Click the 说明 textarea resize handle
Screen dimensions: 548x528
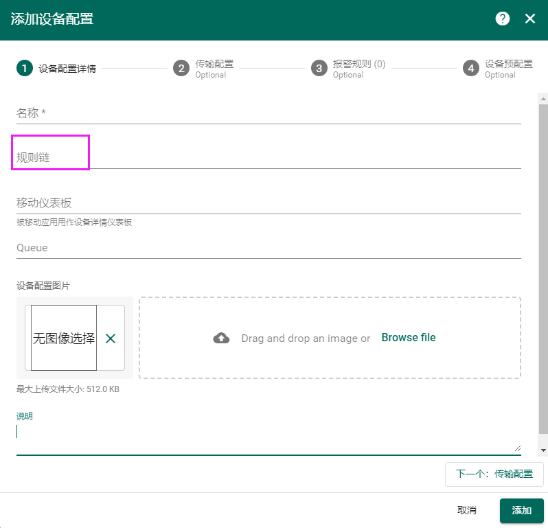click(518, 448)
